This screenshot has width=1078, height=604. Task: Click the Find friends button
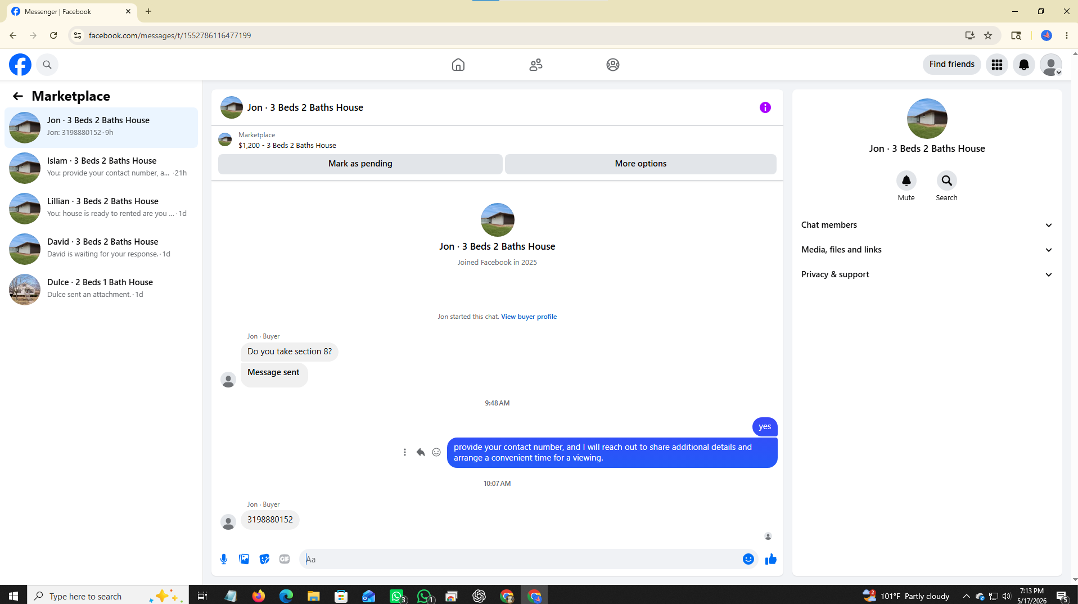pyautogui.click(x=952, y=65)
